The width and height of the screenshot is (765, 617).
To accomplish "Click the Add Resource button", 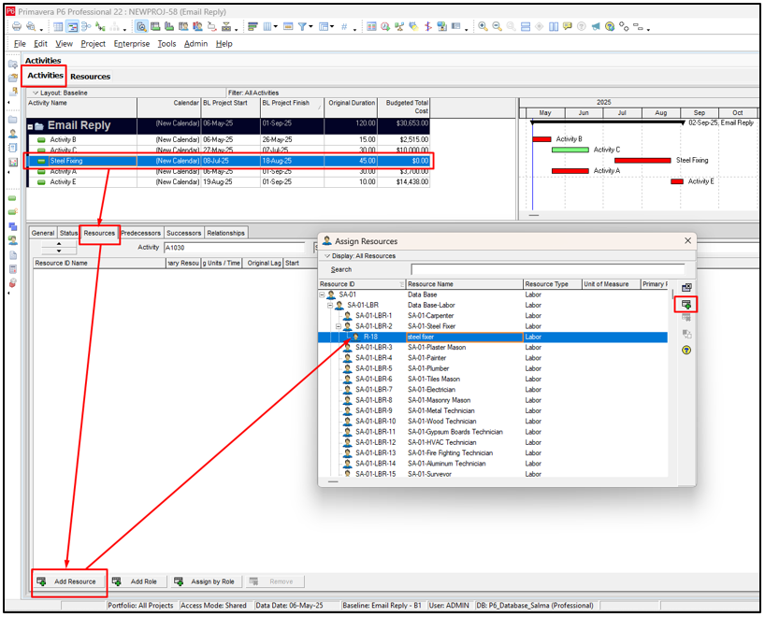I will point(67,581).
